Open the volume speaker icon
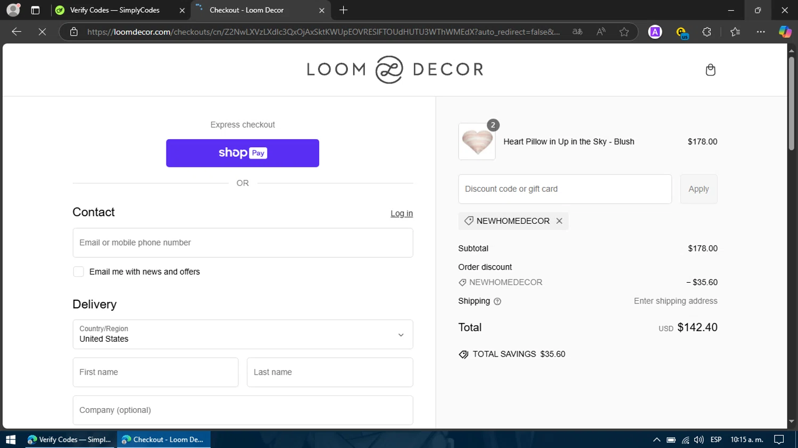This screenshot has width=798, height=448. coord(699,439)
